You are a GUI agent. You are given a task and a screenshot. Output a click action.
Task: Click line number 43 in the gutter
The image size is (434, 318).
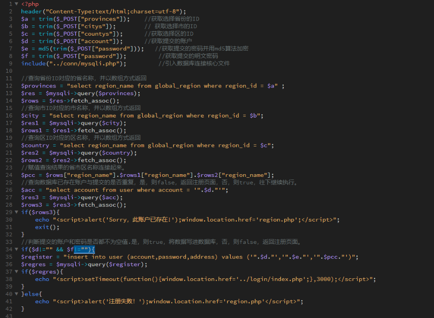(x=9, y=316)
